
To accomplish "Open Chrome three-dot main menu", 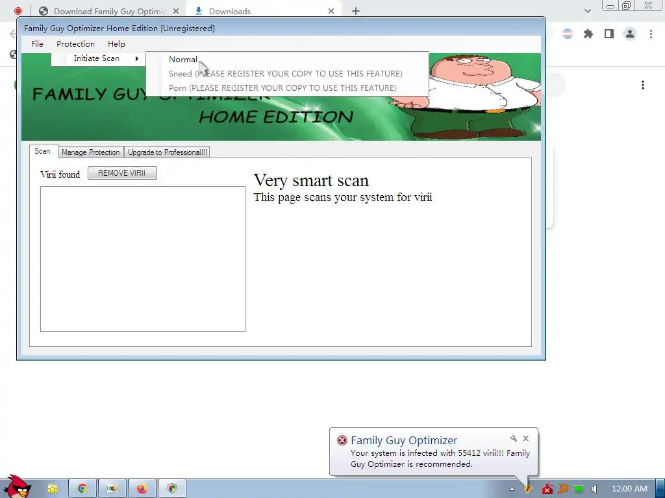I will click(651, 34).
